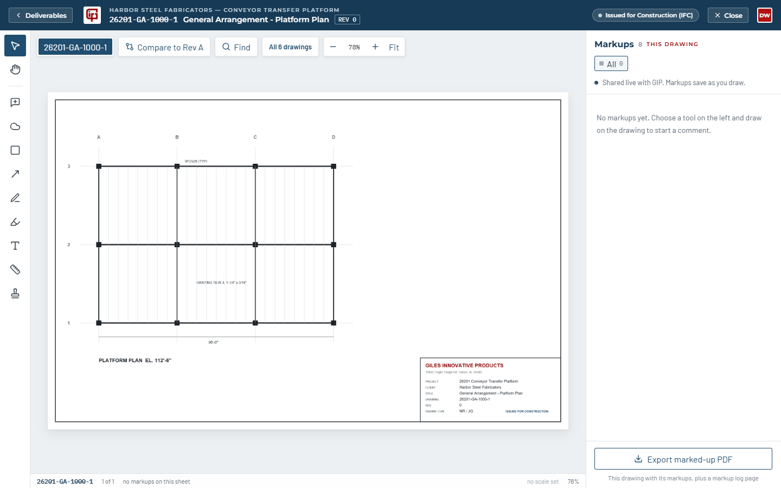Select the measure ruler tool
The width and height of the screenshot is (781, 488).
point(15,269)
